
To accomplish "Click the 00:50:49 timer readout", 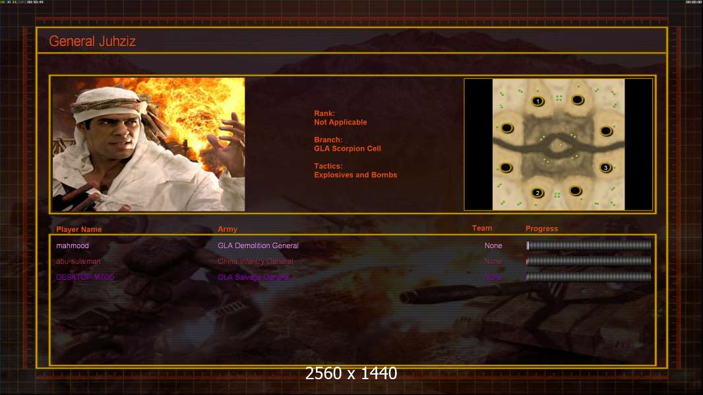I will click(36, 2).
